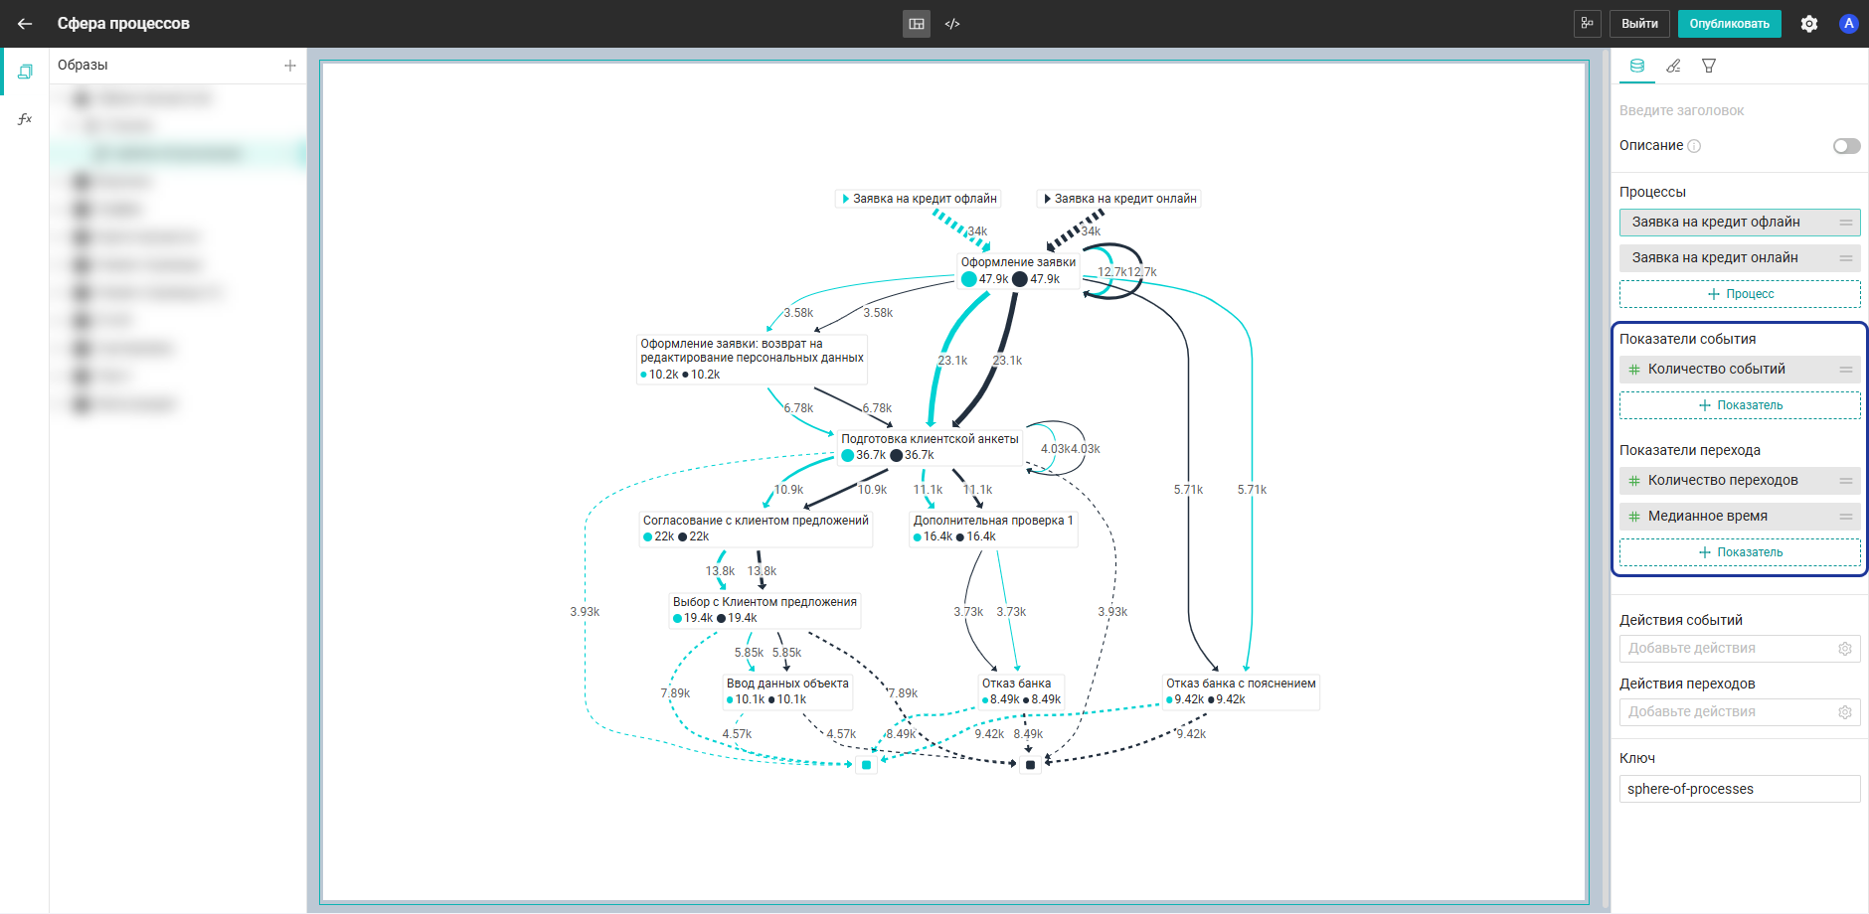Viewport: 1869px width, 914px height.
Task: Click Опубликовать button
Action: (x=1729, y=24)
